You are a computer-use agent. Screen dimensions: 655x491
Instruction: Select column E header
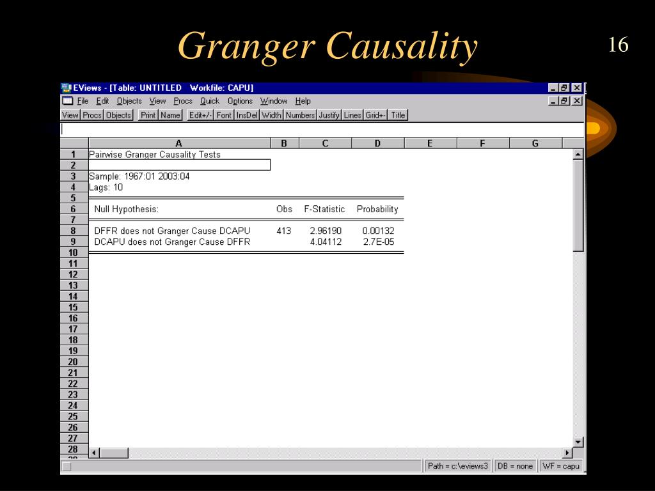click(430, 143)
